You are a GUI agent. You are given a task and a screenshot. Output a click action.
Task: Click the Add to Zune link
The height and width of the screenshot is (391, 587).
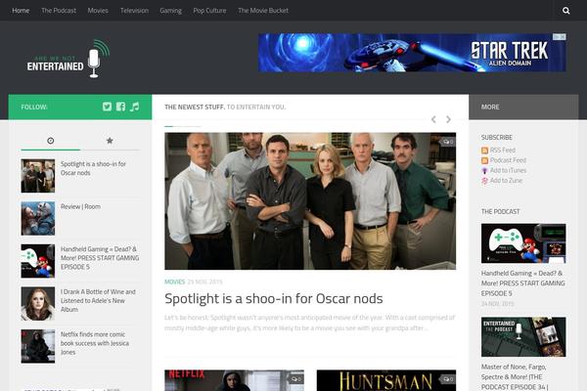[x=506, y=180]
